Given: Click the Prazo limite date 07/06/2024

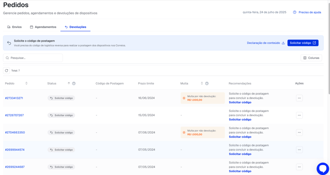Looking at the screenshot, I should click(146, 132).
